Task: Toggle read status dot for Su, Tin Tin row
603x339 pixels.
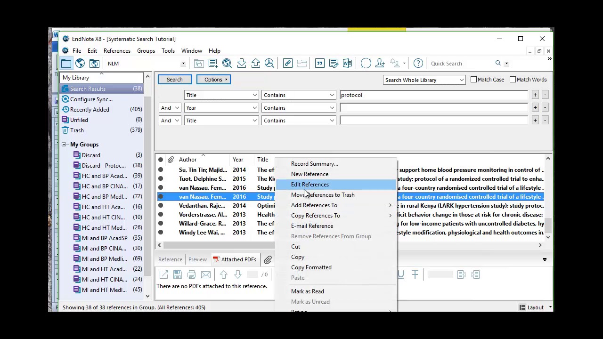Action: (161, 170)
